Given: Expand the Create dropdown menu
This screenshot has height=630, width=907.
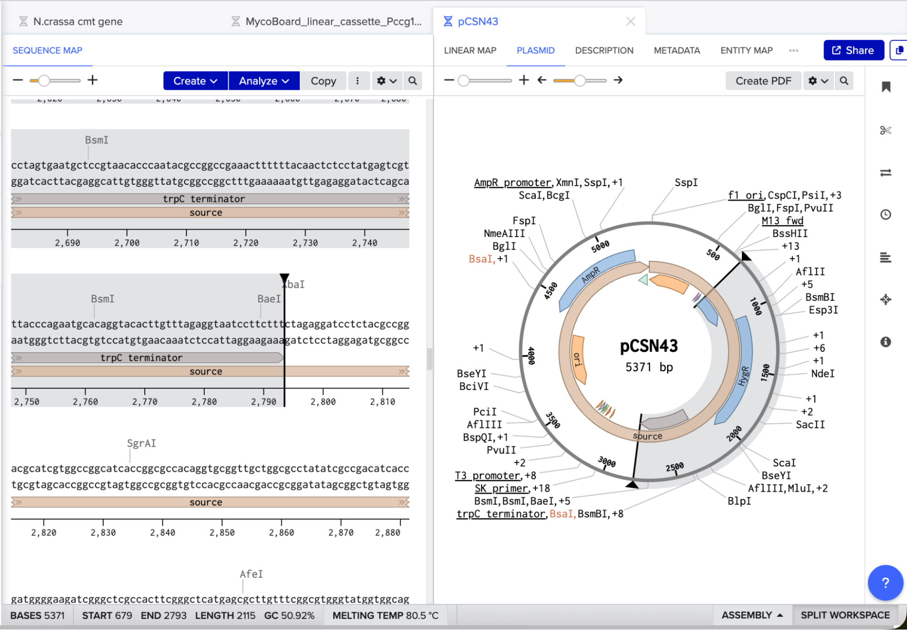Looking at the screenshot, I should tap(195, 81).
